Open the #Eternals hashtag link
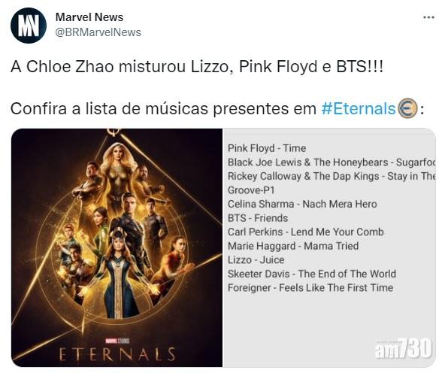The width and height of the screenshot is (448, 373). 359,108
